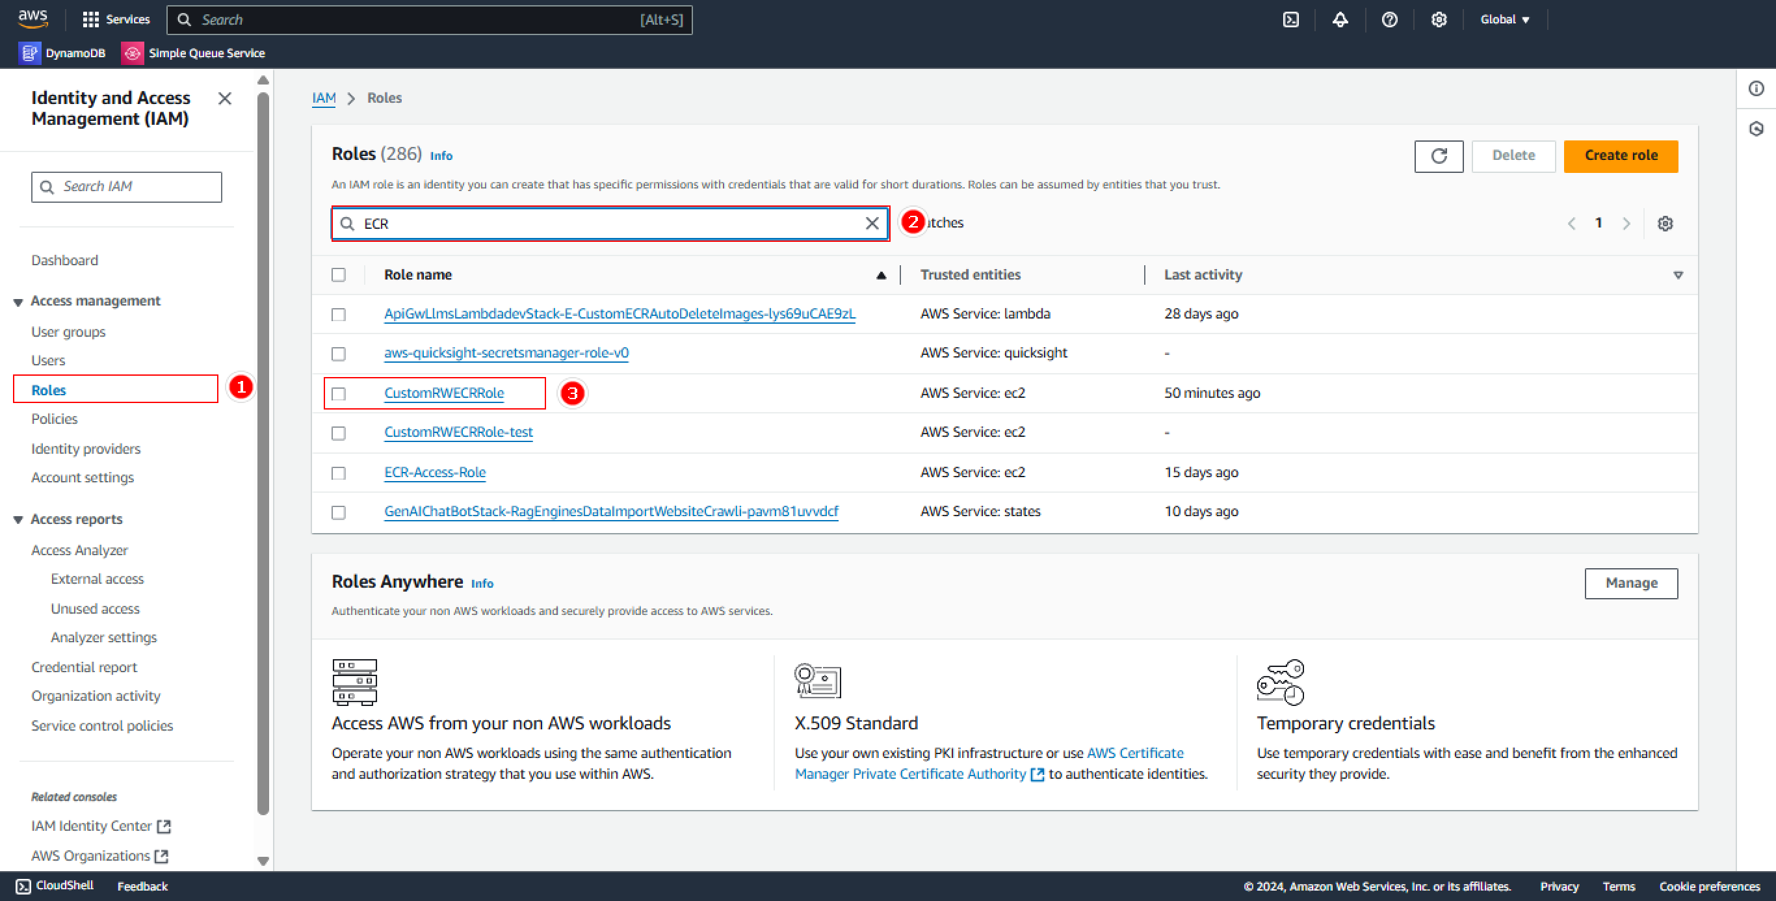Focus the roles filter field containing ECR
The width and height of the screenshot is (1776, 901).
pos(610,224)
